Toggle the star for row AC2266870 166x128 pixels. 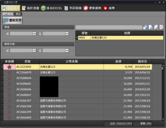[9, 72]
